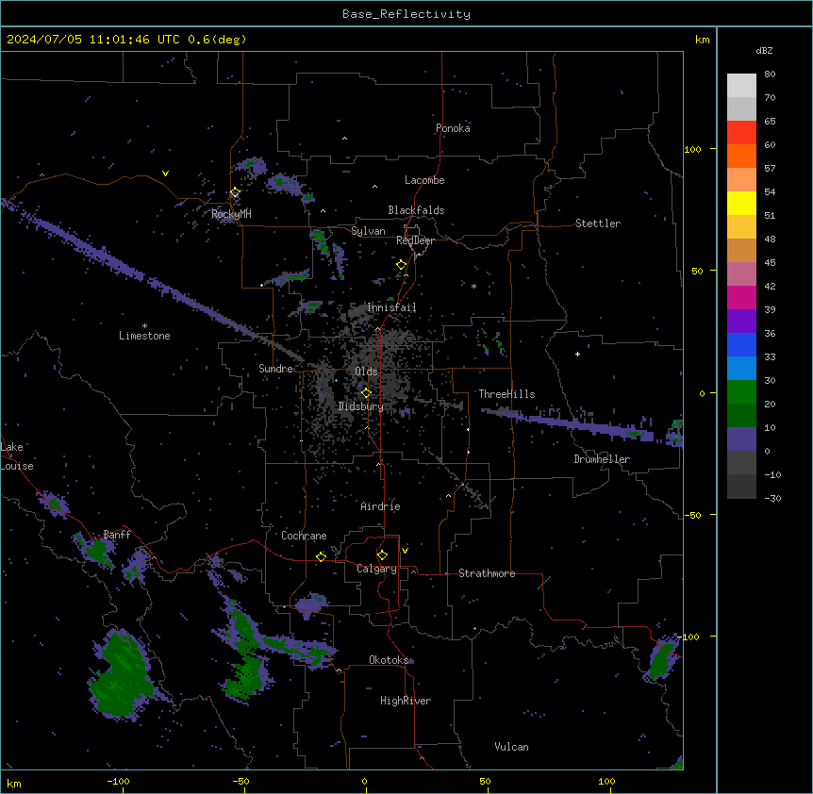Click the RockyMH town label
This screenshot has width=813, height=794.
click(x=231, y=214)
